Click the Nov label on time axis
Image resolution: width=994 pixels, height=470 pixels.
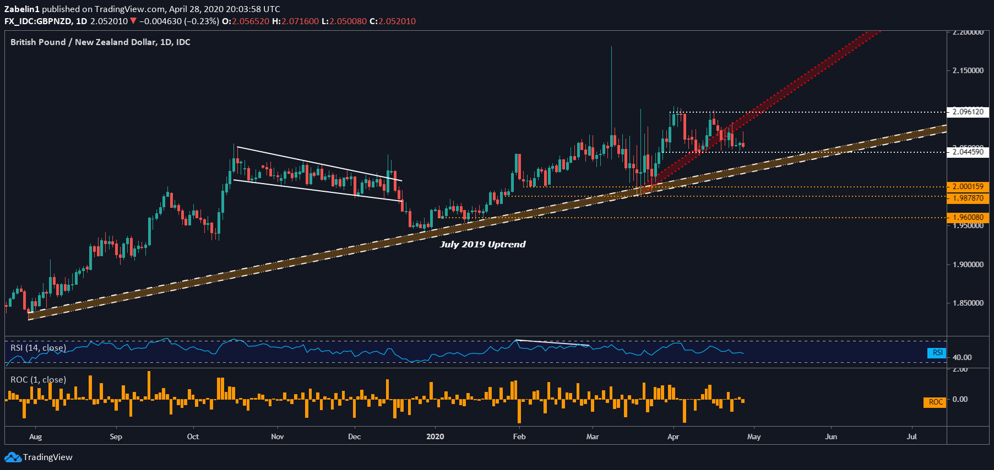click(278, 437)
